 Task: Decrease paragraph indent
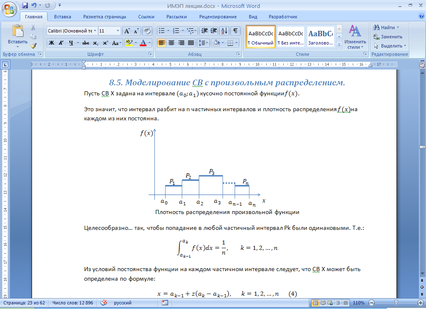coord(204,31)
